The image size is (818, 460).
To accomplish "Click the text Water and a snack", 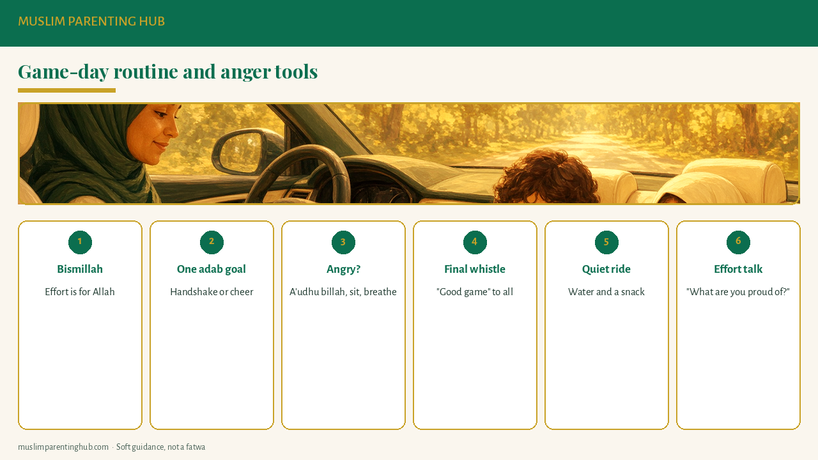I will click(606, 292).
